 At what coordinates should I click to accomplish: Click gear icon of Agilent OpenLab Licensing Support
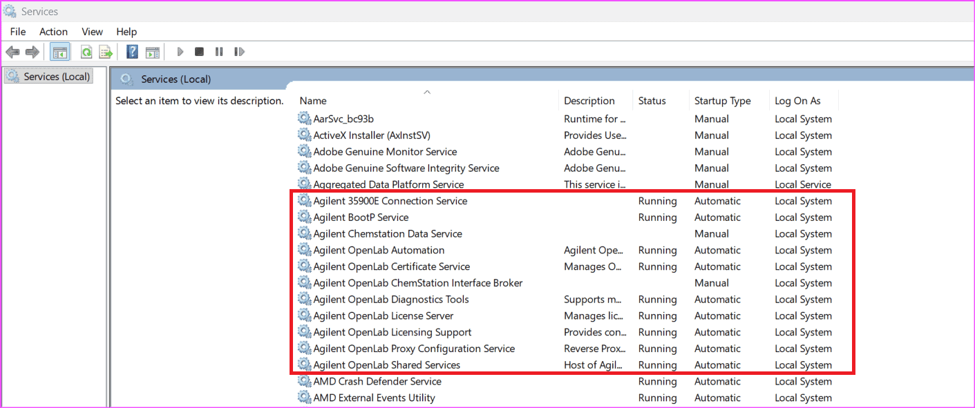(304, 332)
